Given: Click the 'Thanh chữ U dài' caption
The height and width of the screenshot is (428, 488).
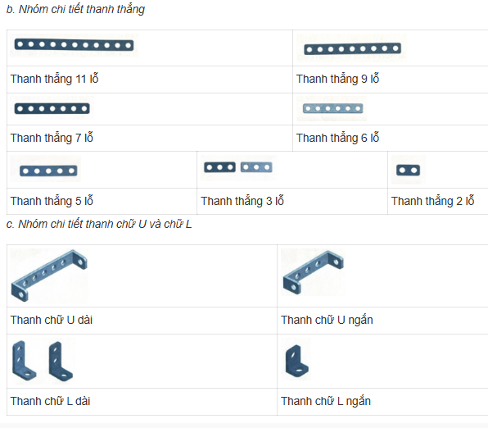Looking at the screenshot, I should [x=52, y=320].
